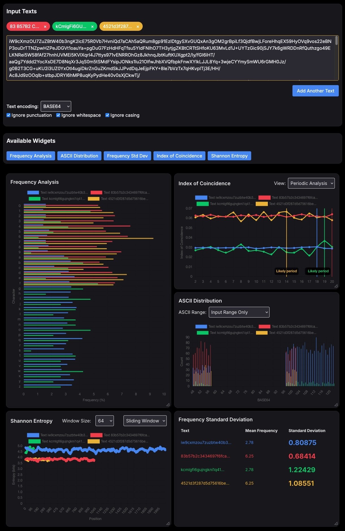Click the Index of Coincidence panel resize handle
Viewport: 345px width, 531px height.
coord(336,286)
